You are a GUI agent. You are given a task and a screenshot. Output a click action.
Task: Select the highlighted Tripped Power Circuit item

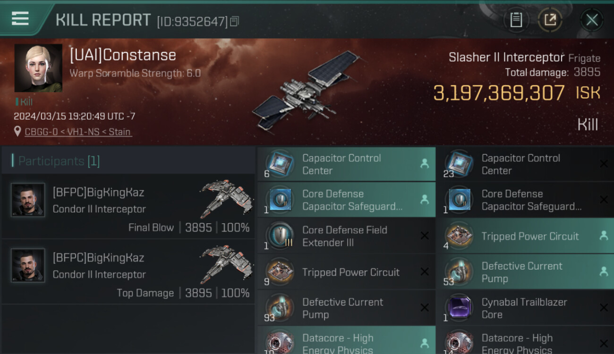pos(525,236)
